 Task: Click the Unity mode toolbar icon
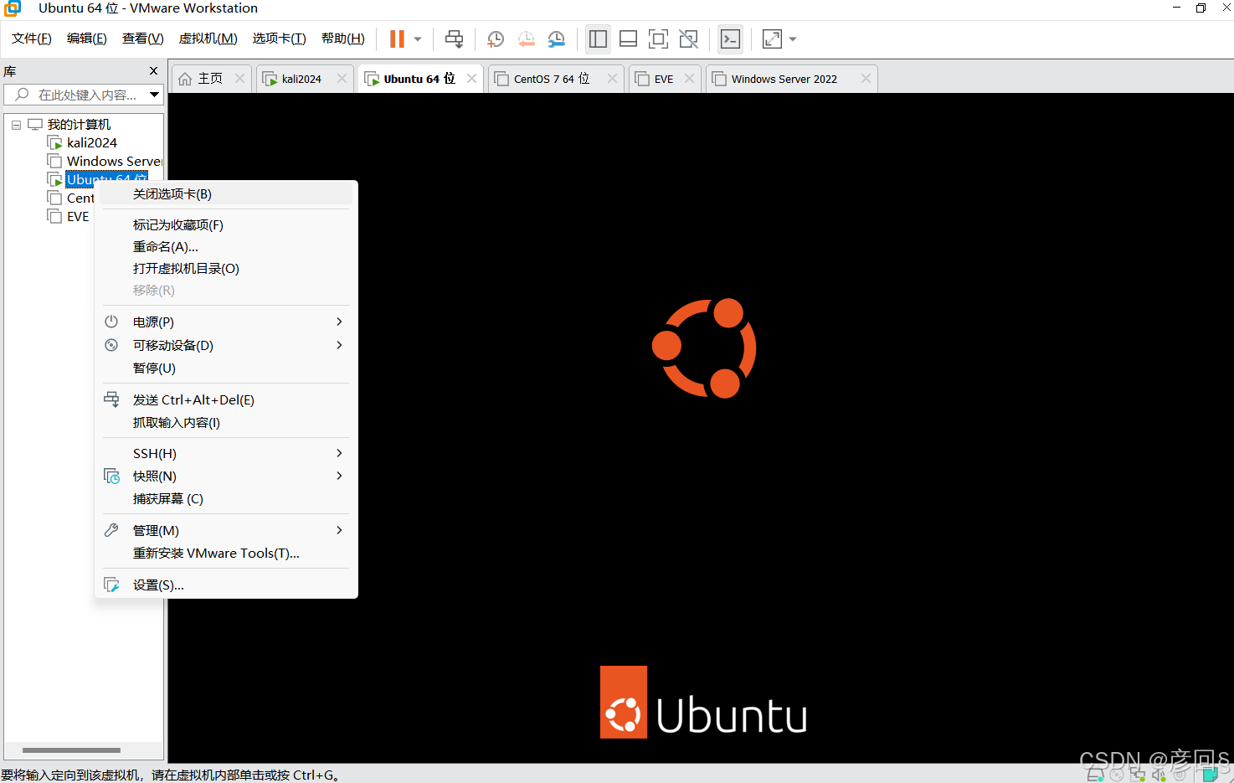(688, 39)
